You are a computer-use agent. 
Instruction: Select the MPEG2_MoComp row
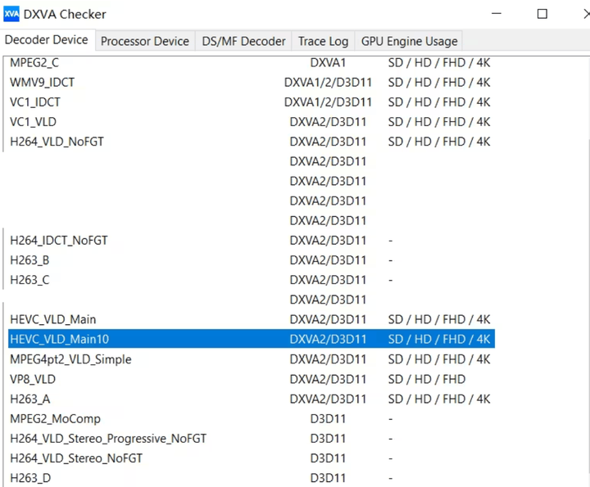(252, 418)
